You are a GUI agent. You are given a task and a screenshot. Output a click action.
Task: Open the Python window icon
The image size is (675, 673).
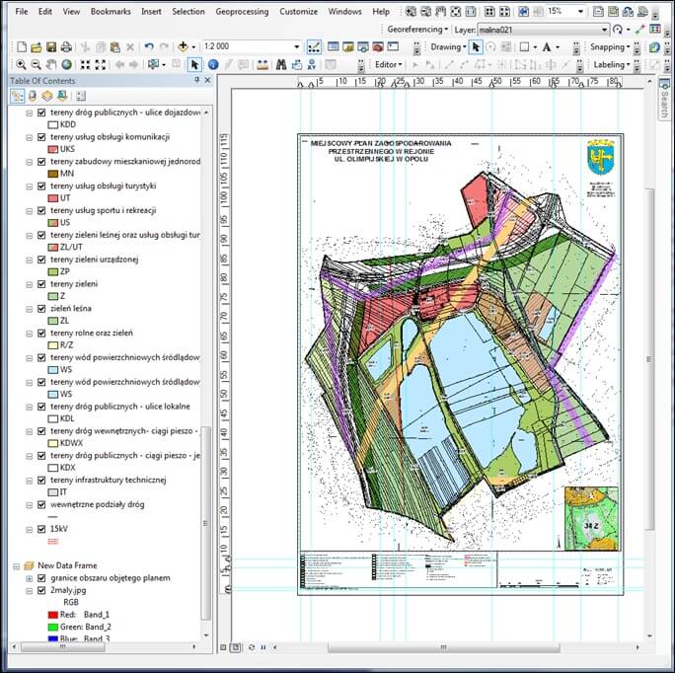click(x=393, y=46)
